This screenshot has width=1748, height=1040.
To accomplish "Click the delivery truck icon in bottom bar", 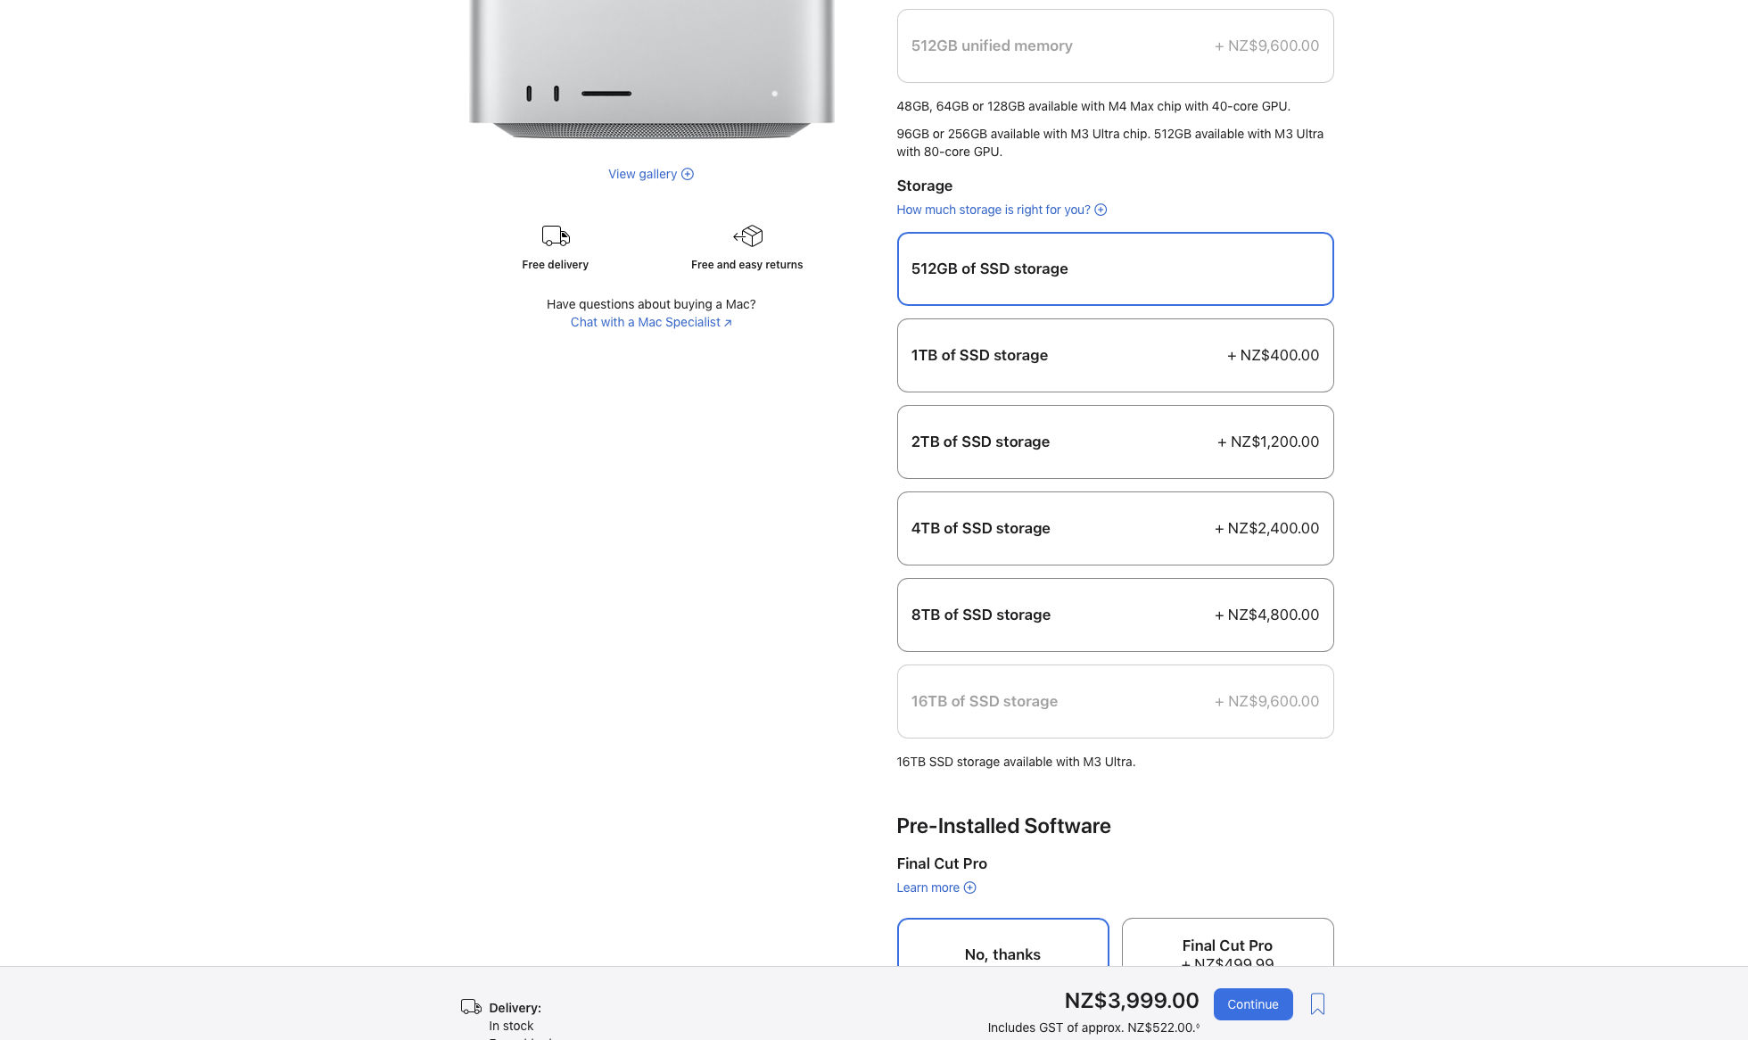I will click(471, 1007).
